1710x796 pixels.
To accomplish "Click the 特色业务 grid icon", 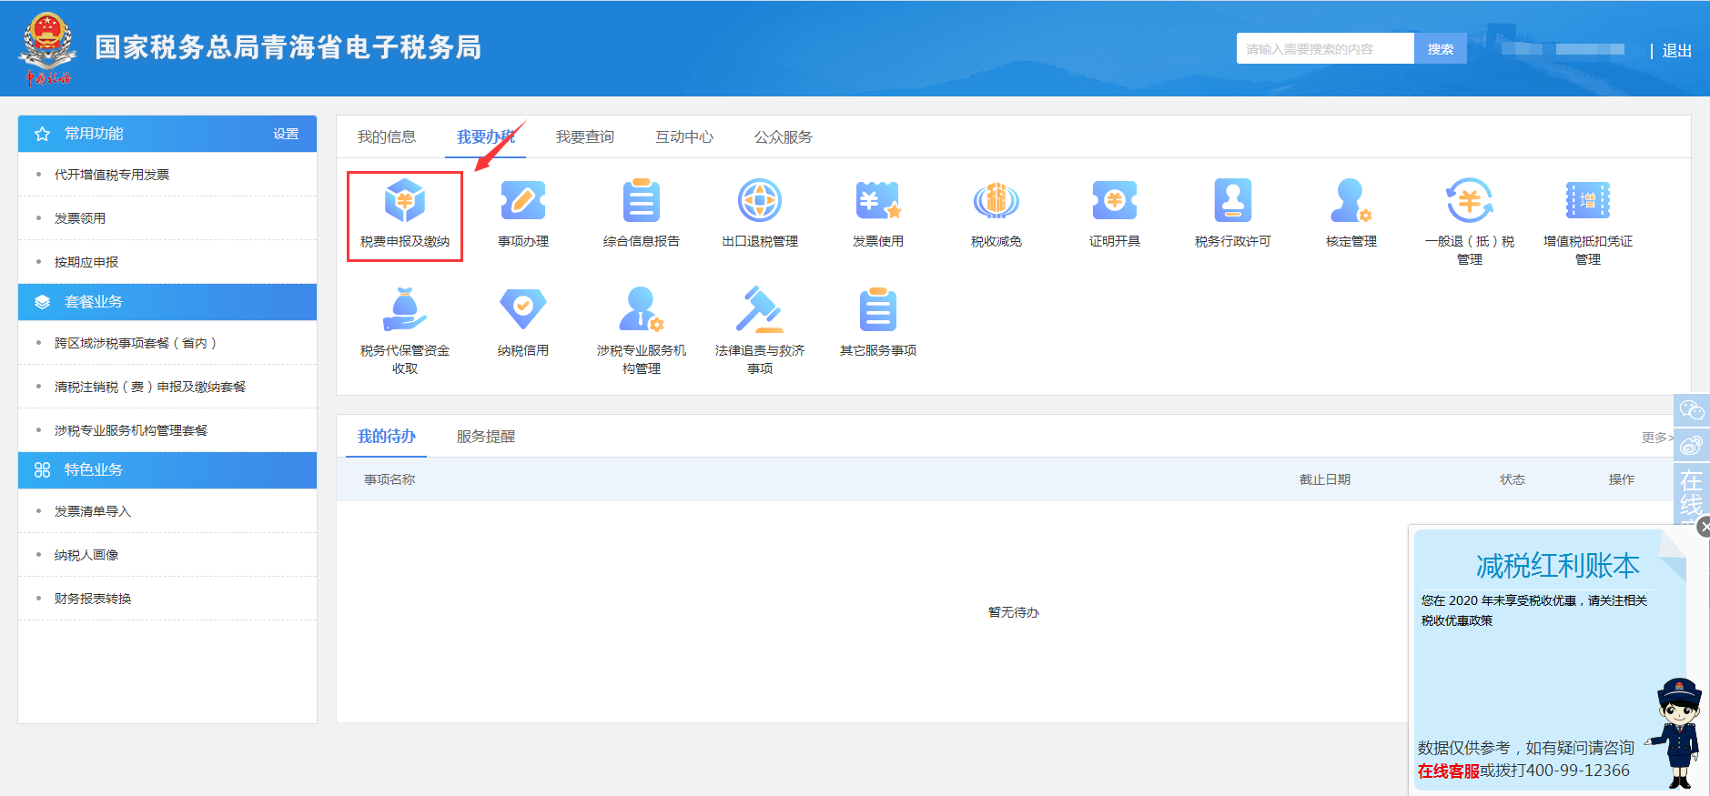I will (42, 470).
